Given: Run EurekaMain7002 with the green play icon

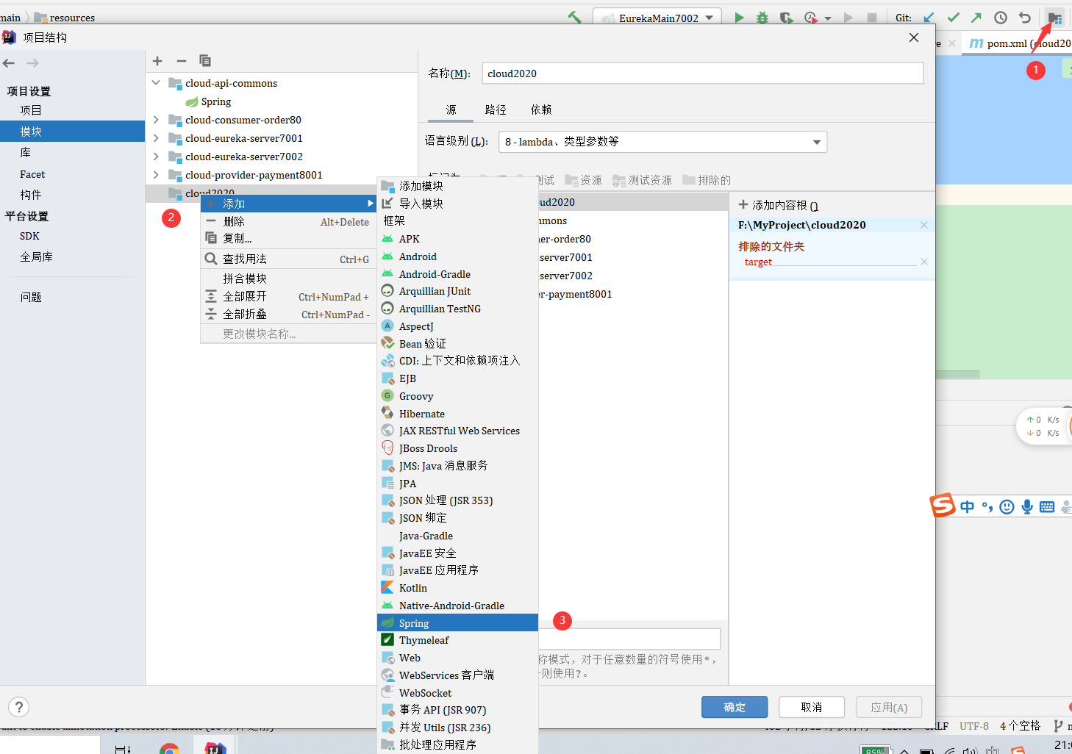Looking at the screenshot, I should [739, 18].
